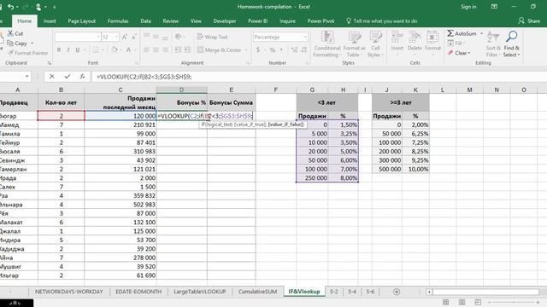Image resolution: width=547 pixels, height=307 pixels.
Task: Click Sign in link
Action: pyautogui.click(x=468, y=7)
